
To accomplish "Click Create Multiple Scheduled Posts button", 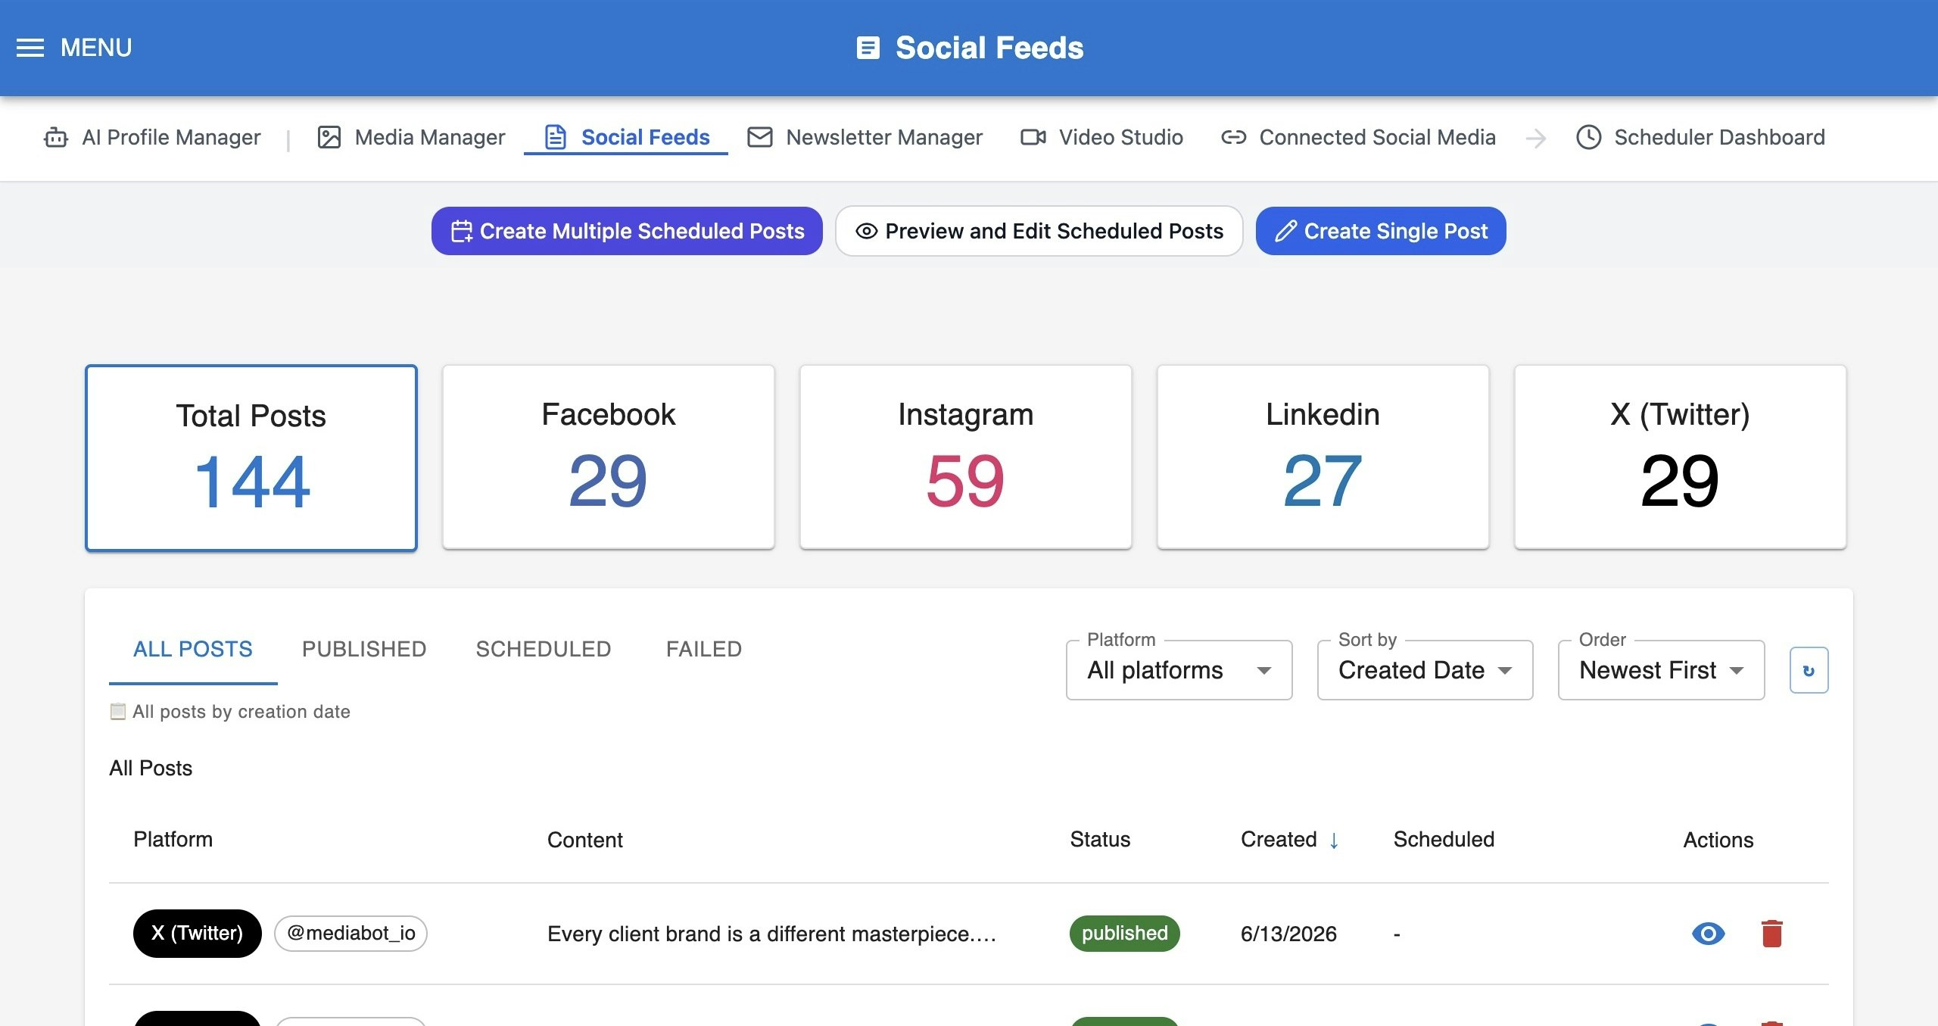I will 627,231.
